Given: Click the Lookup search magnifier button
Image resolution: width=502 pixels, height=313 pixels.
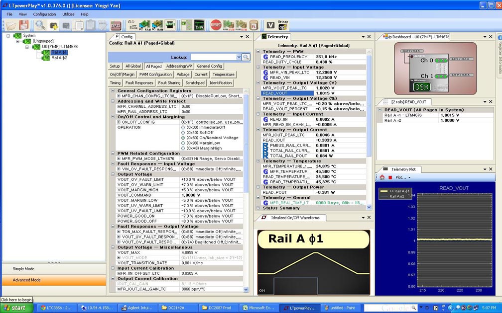Looking at the screenshot, I should [x=246, y=57].
